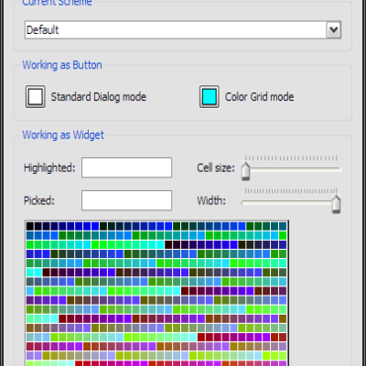The width and height of the screenshot is (366, 366).
Task: Click the Standard Dialog mode label
Action: [x=99, y=97]
